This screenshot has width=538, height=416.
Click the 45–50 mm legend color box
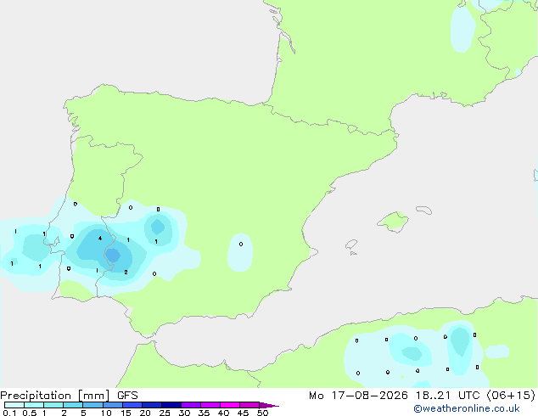[249, 405]
